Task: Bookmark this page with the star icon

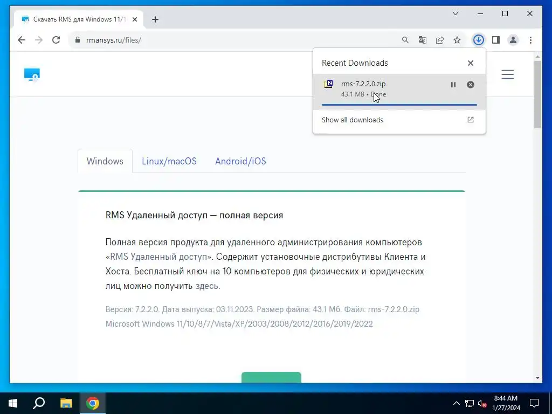Action: (457, 40)
